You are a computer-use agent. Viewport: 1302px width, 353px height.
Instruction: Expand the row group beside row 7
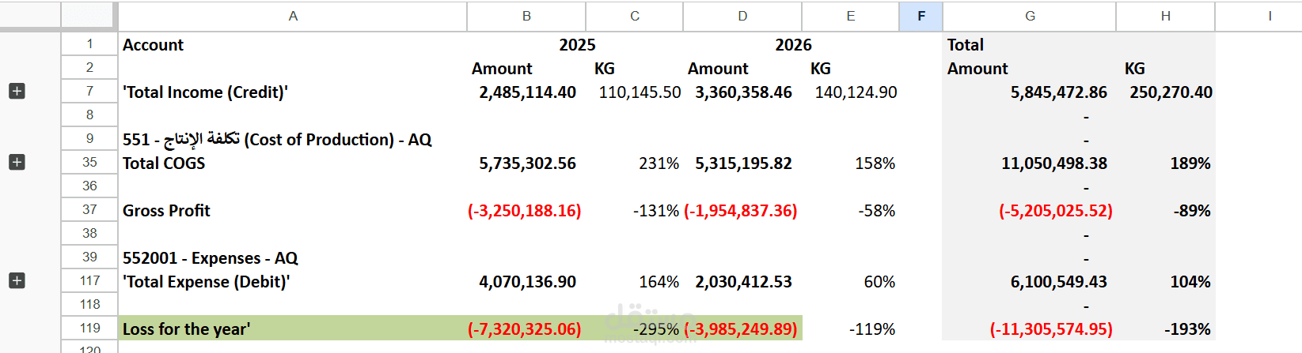coord(17,91)
